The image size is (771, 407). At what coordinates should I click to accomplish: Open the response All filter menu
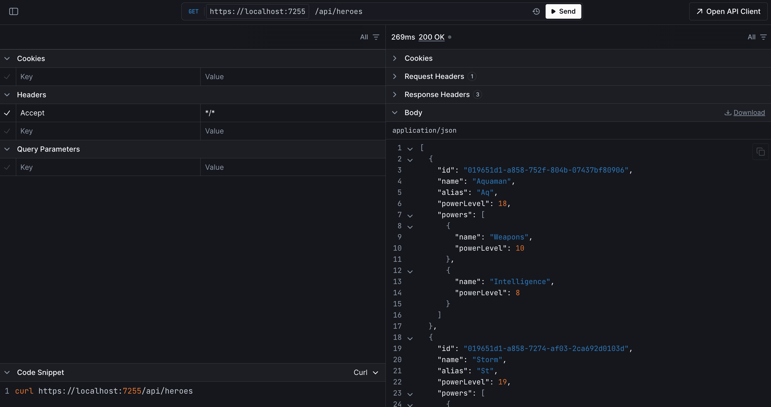tap(757, 37)
